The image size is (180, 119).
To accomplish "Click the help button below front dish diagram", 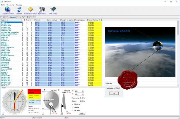I will (43, 114).
